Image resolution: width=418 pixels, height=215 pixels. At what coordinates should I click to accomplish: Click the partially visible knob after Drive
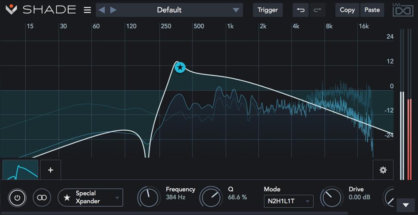point(389,198)
